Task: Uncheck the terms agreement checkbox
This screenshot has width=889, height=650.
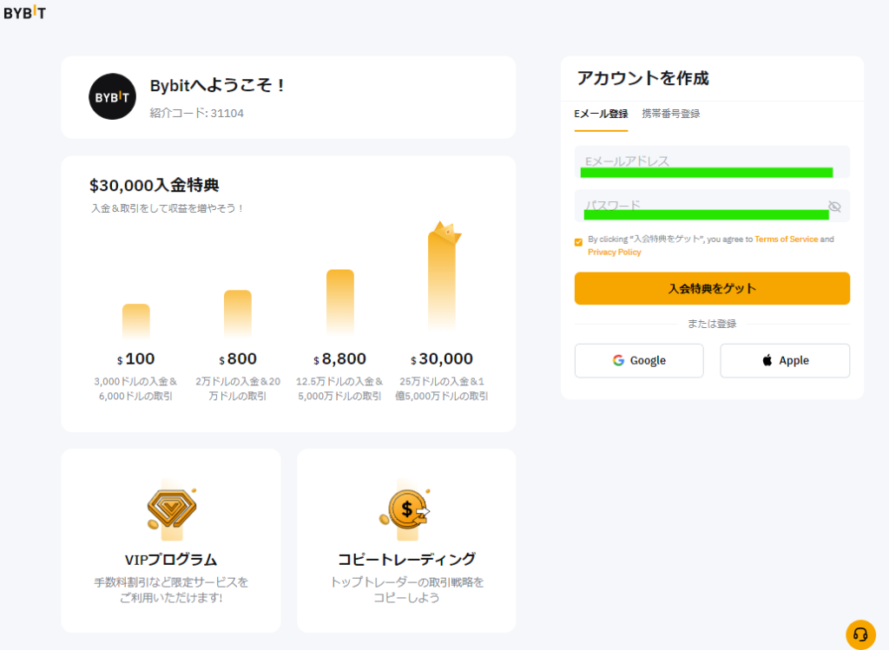Action: (x=579, y=242)
